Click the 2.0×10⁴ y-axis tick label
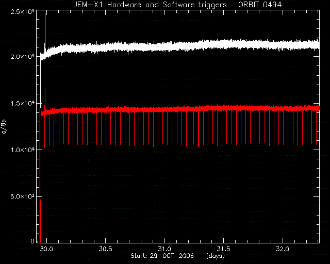The image size is (330, 264). point(23,57)
